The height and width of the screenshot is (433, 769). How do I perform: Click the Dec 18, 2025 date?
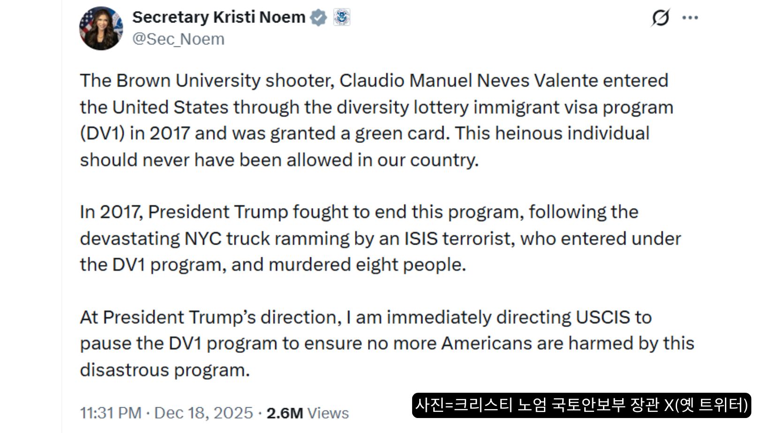point(204,413)
